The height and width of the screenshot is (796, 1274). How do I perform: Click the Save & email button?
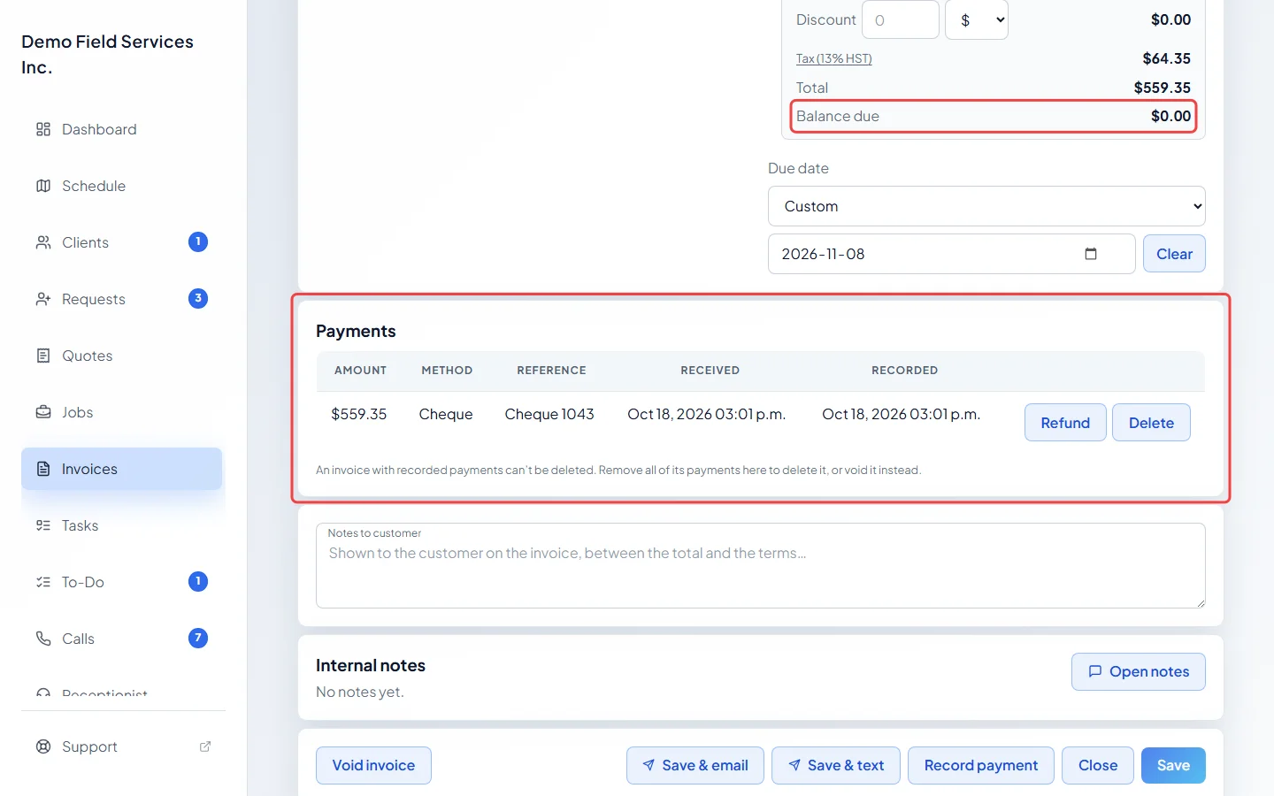(695, 765)
